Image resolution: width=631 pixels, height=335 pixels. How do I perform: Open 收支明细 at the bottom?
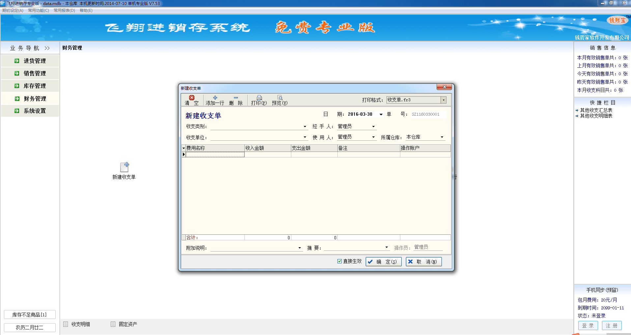[80, 324]
